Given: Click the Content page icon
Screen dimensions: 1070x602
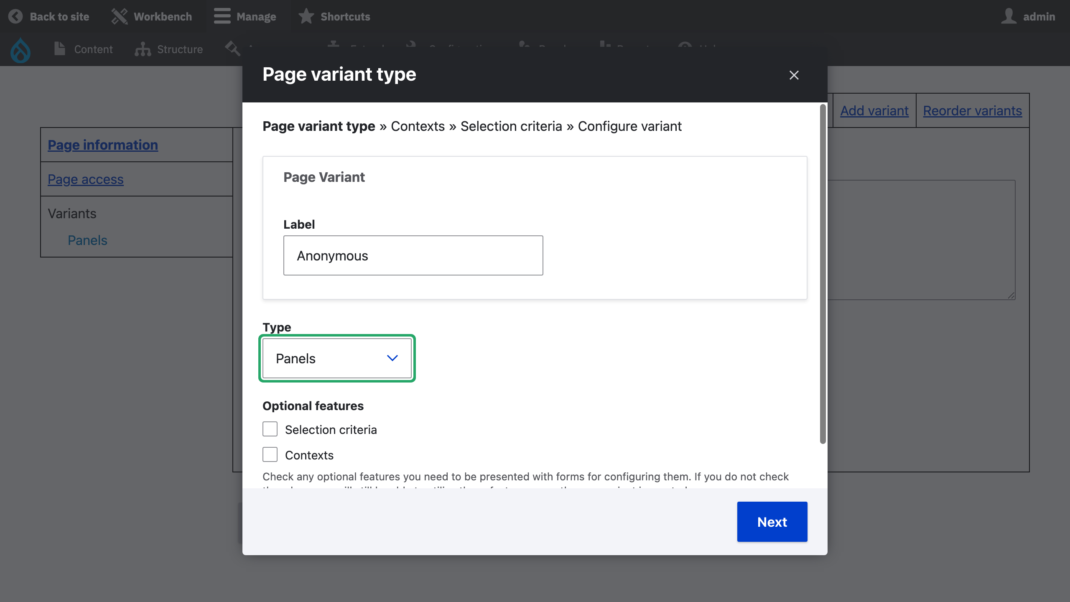Looking at the screenshot, I should tap(59, 49).
